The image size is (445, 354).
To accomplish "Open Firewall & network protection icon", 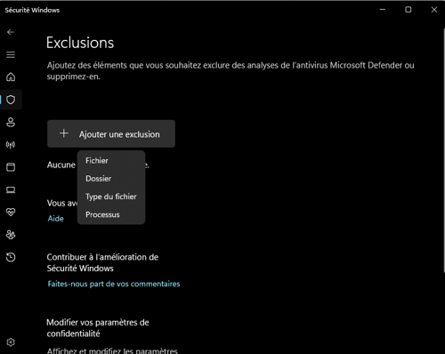I will tap(11, 145).
